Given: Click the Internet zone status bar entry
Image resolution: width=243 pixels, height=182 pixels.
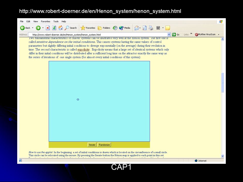Looking at the screenshot, I should (200, 161).
